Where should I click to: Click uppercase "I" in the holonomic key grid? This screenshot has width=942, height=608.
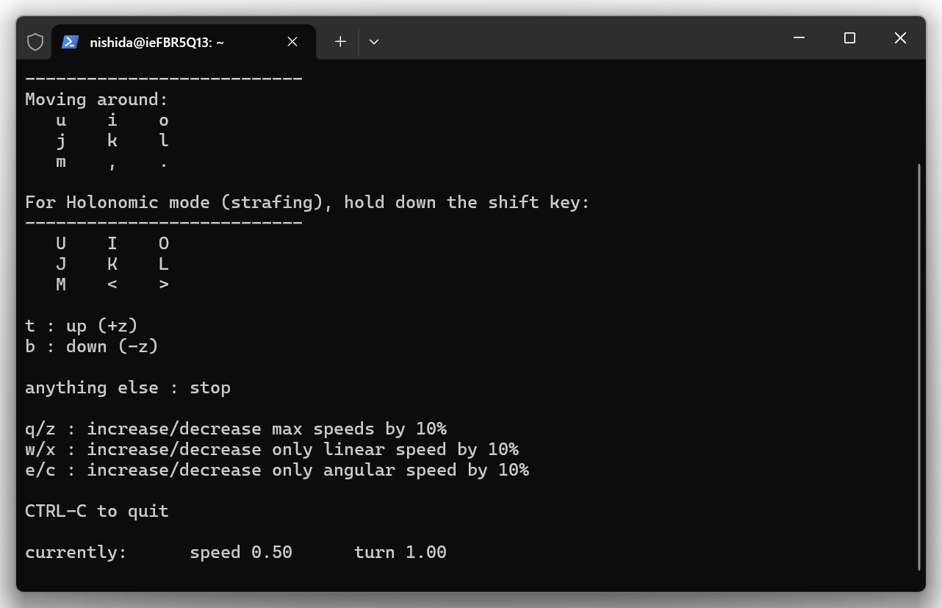pyautogui.click(x=112, y=243)
